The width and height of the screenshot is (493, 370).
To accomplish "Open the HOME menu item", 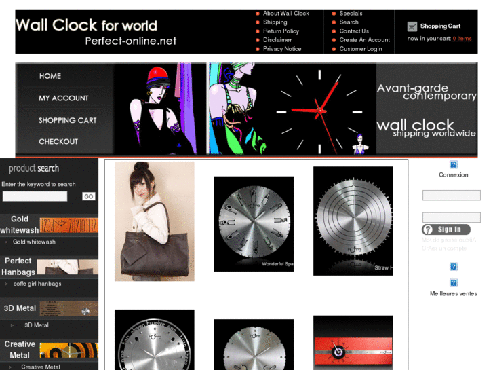I will (x=50, y=76).
